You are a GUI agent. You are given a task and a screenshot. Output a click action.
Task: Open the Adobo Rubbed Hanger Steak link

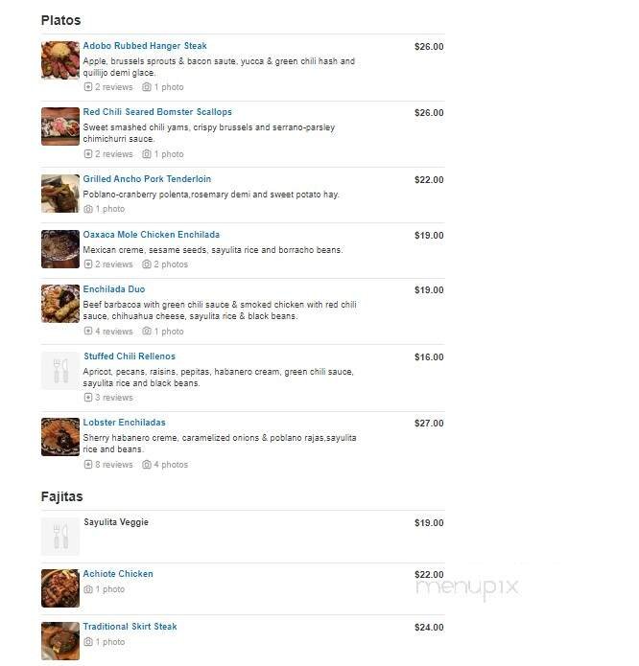coord(145,46)
